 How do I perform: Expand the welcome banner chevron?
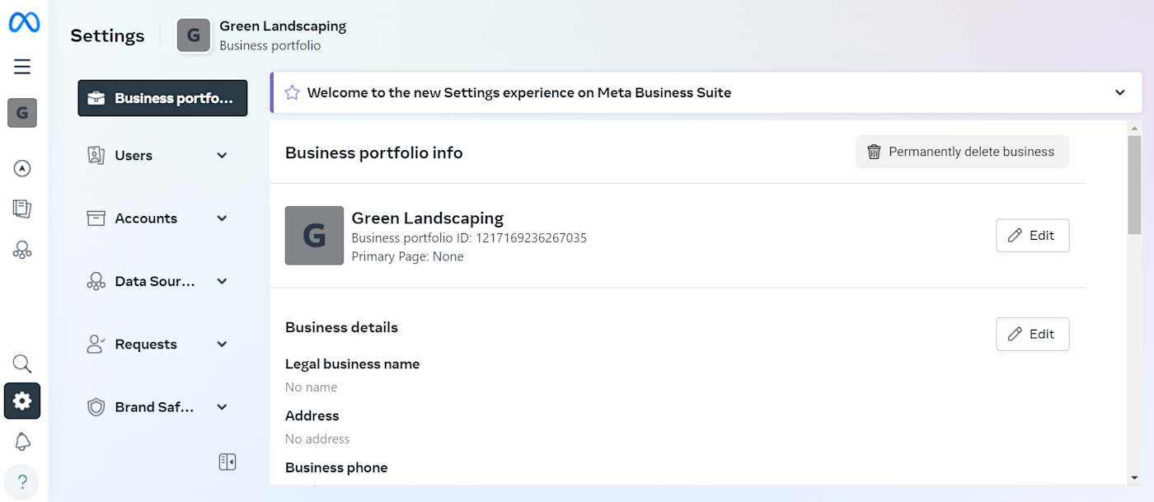(x=1120, y=92)
